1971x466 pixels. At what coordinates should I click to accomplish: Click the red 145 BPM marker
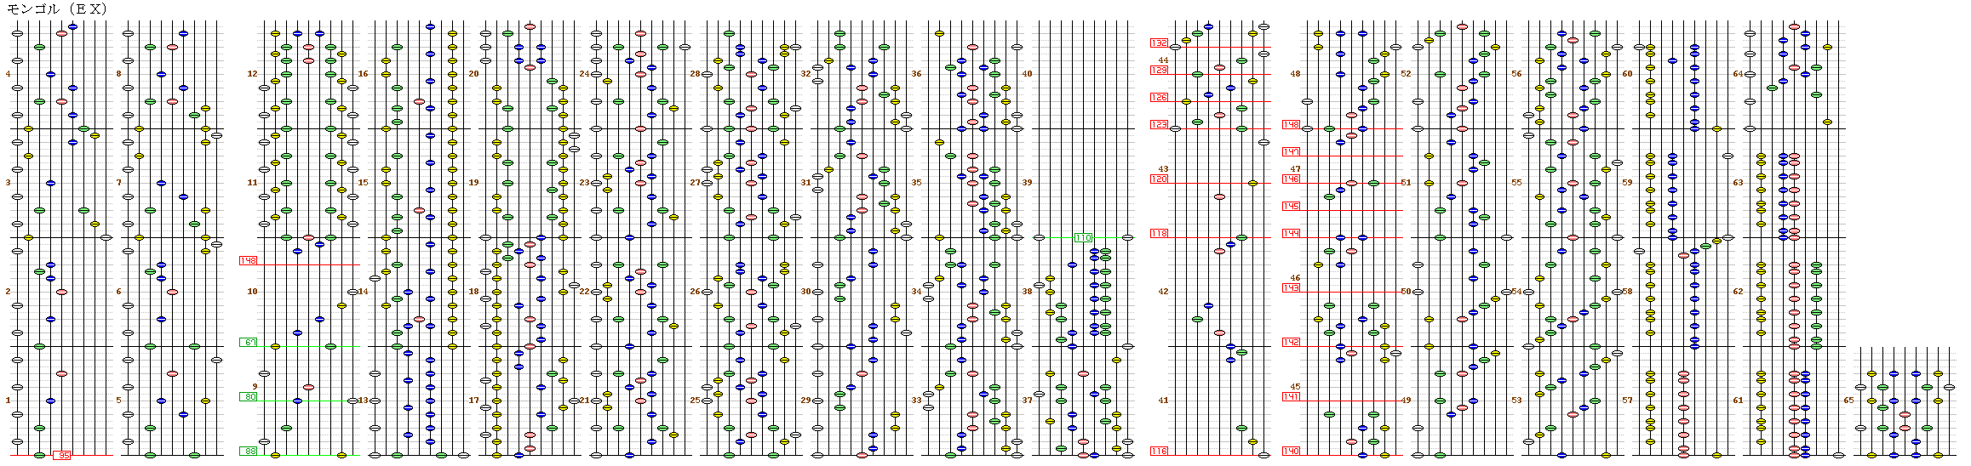[1292, 207]
